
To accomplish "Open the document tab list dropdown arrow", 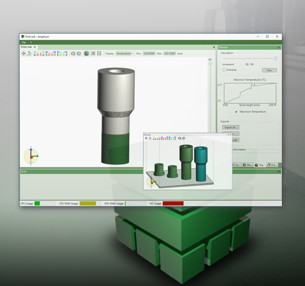I will click(214, 47).
